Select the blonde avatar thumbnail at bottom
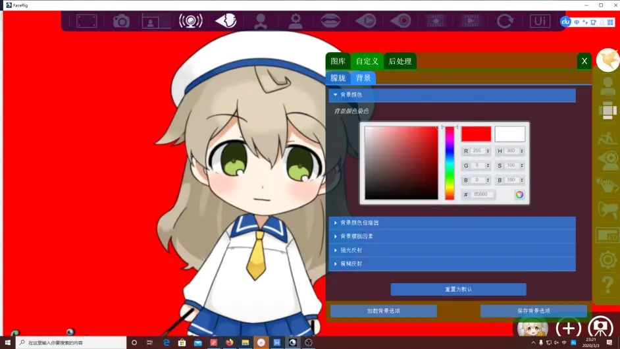This screenshot has height=349, width=620. (532, 328)
